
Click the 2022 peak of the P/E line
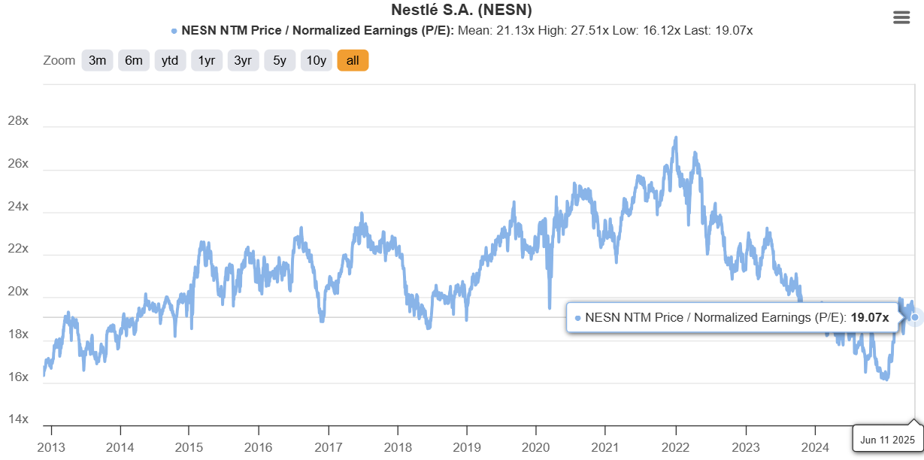[x=674, y=138]
